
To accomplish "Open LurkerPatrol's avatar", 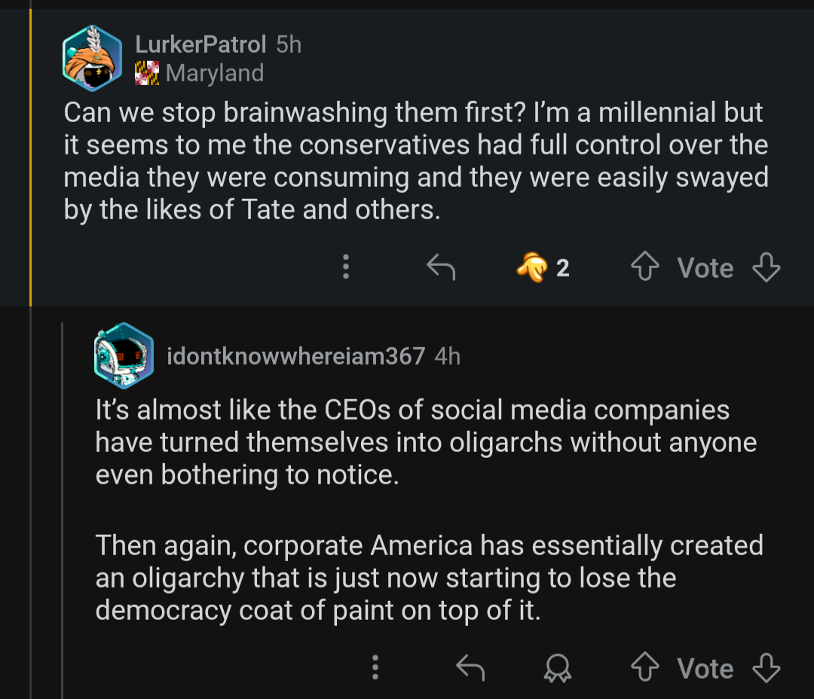I will (92, 58).
